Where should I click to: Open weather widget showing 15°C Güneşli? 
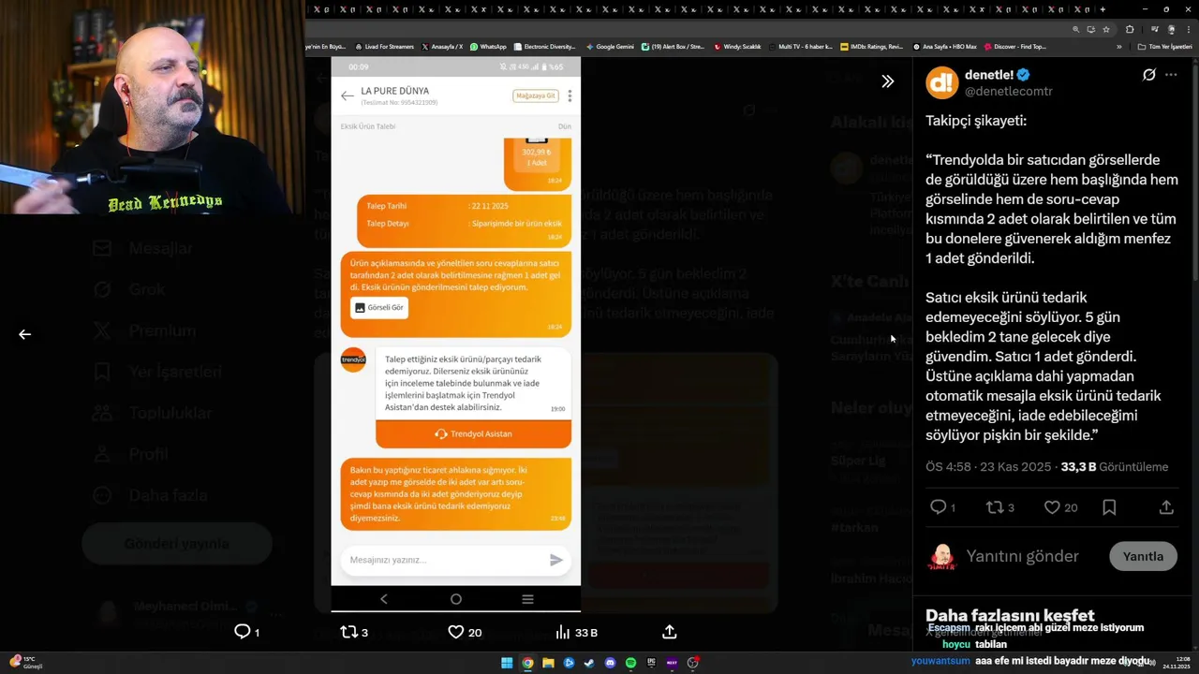coord(26,662)
